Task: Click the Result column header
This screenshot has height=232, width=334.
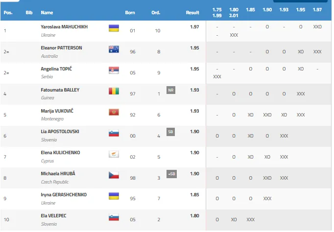Action: 192,13
